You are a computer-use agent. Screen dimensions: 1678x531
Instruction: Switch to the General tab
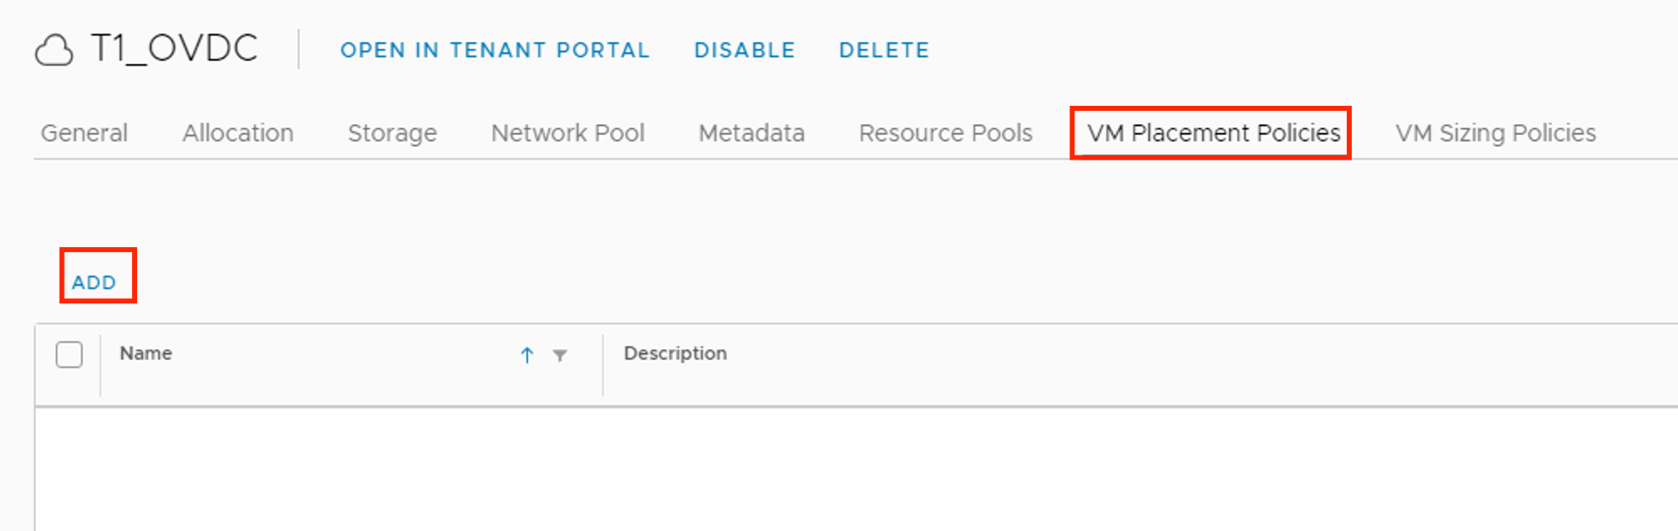(84, 133)
